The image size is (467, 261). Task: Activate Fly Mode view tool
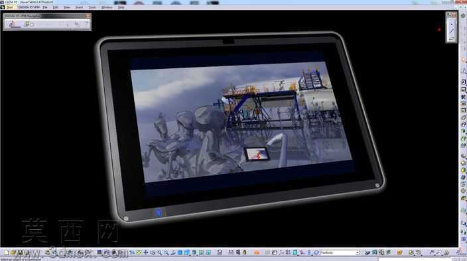(x=132, y=252)
